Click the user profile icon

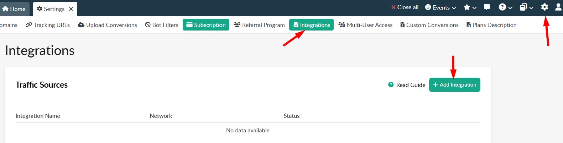click(x=558, y=7)
